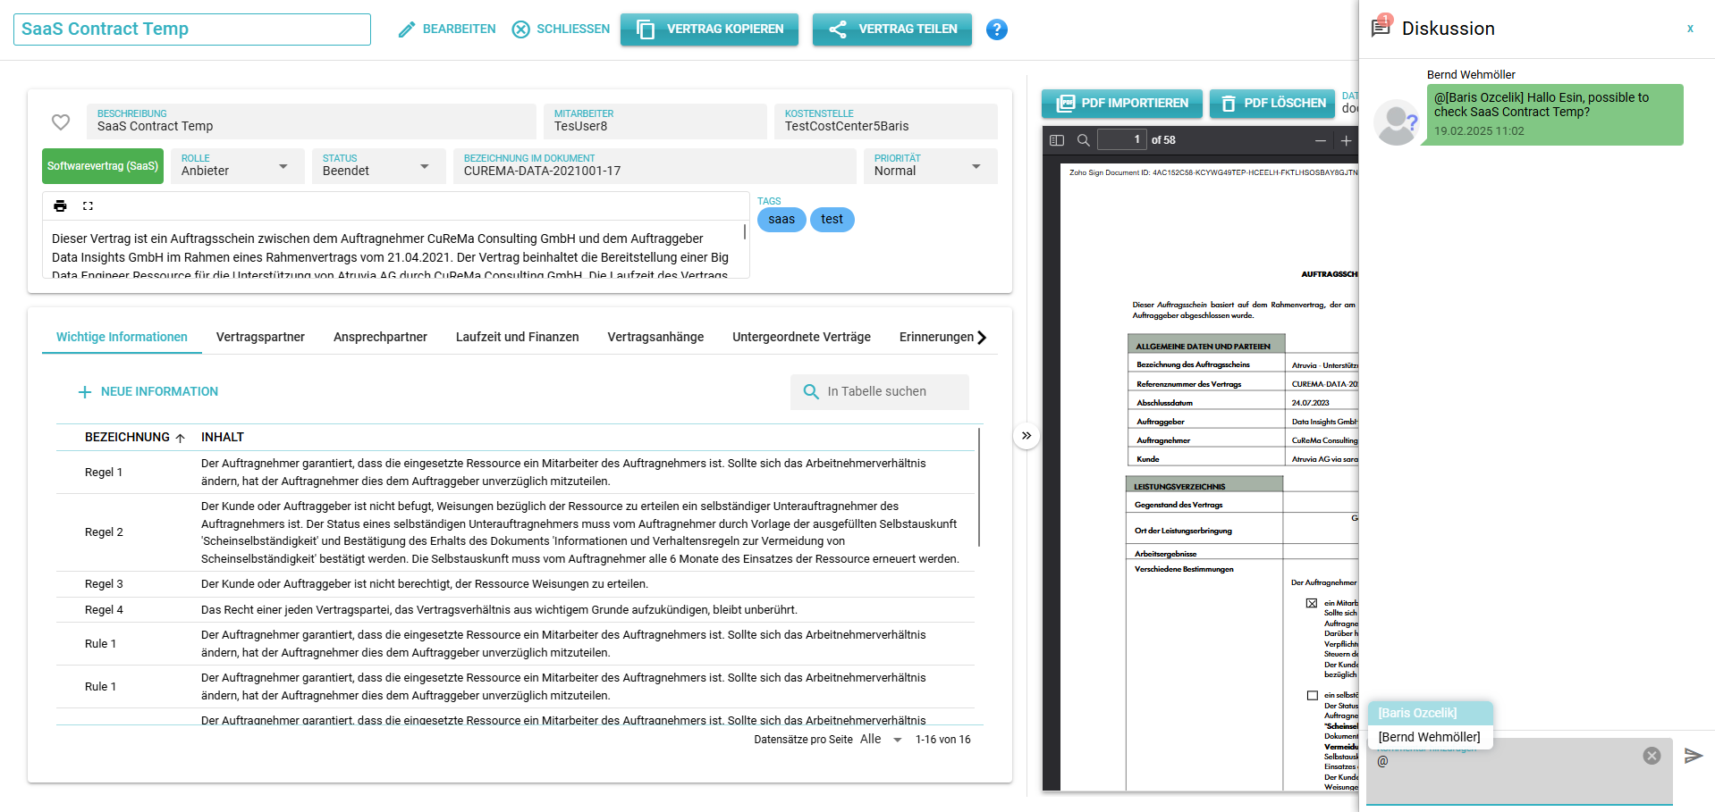Viewport: 1715px width, 812px height.
Task: Toggle the PDF sidebar panel icon
Action: click(1057, 140)
